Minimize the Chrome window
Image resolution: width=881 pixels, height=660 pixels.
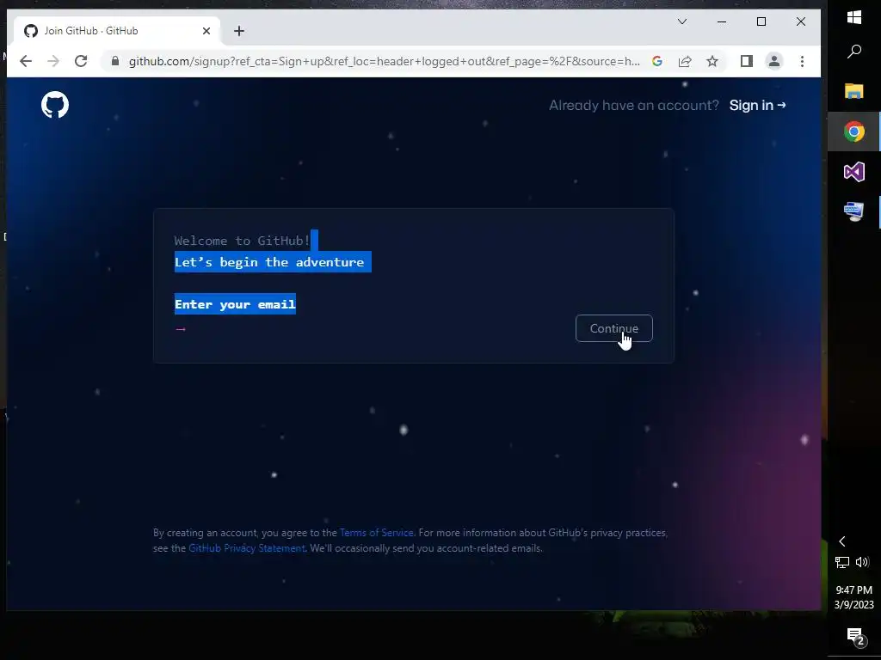click(x=722, y=21)
